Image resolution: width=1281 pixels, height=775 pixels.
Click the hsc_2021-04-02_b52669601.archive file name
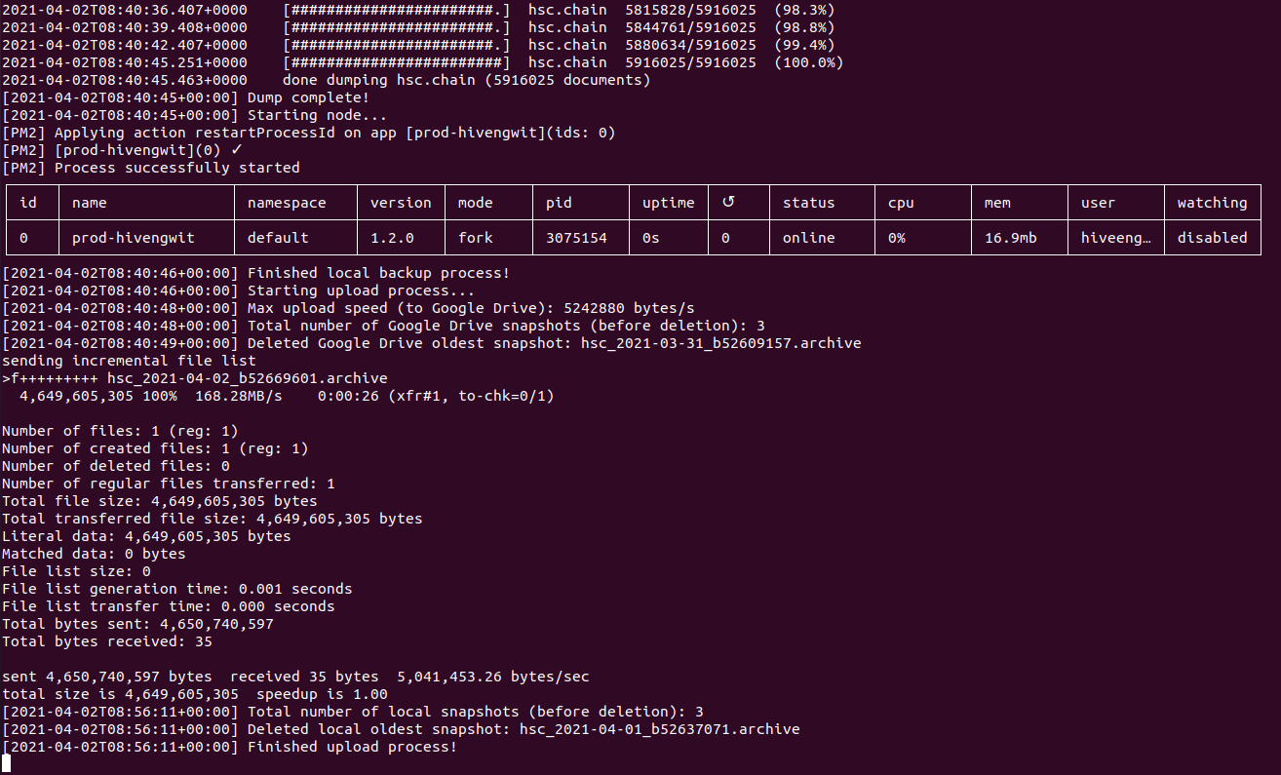pos(247,378)
